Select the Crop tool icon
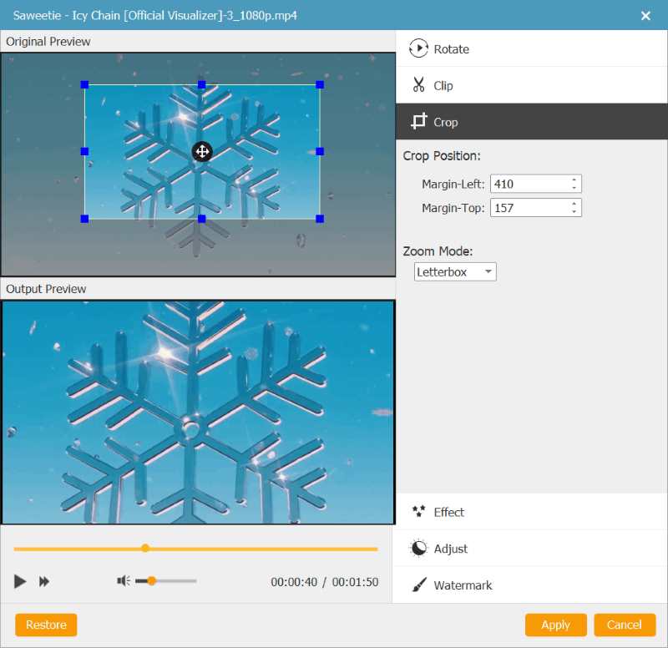The height and width of the screenshot is (648, 668). click(x=418, y=122)
